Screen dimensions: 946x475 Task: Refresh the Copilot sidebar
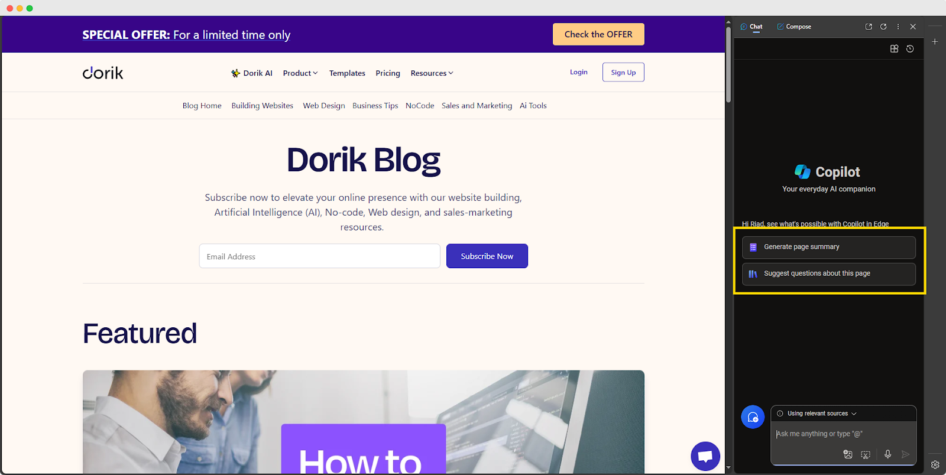click(x=883, y=27)
